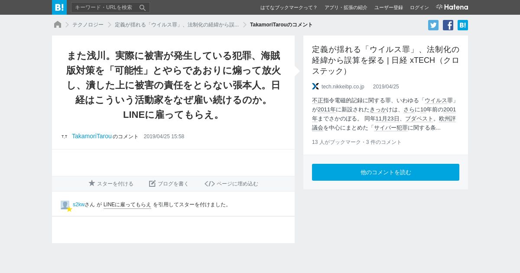
Task: Click the ログイン link
Action: 419,7
